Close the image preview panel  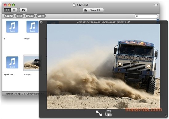point(41,22)
